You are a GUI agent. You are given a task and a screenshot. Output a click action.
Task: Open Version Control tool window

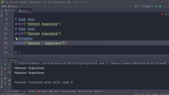tap(12, 91)
